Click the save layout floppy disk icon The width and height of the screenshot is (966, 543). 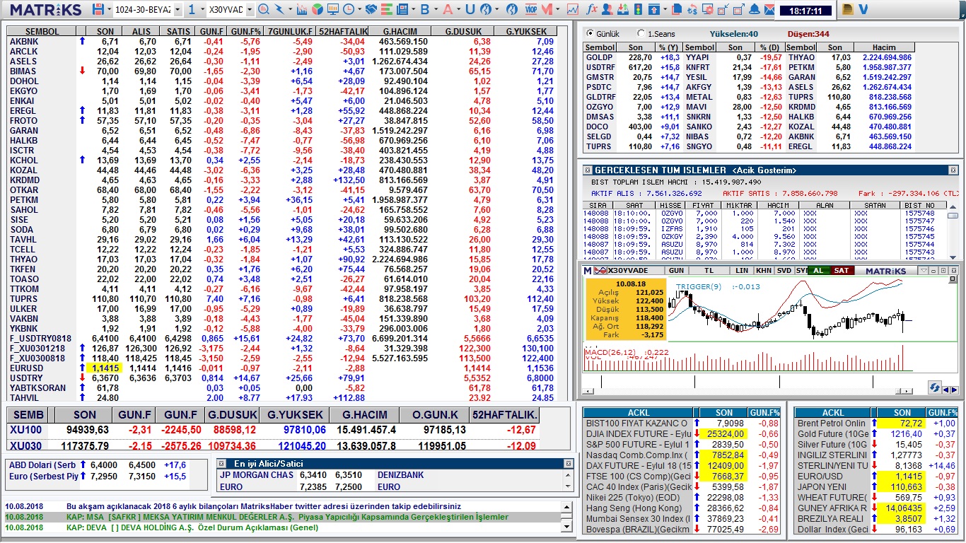(x=98, y=9)
